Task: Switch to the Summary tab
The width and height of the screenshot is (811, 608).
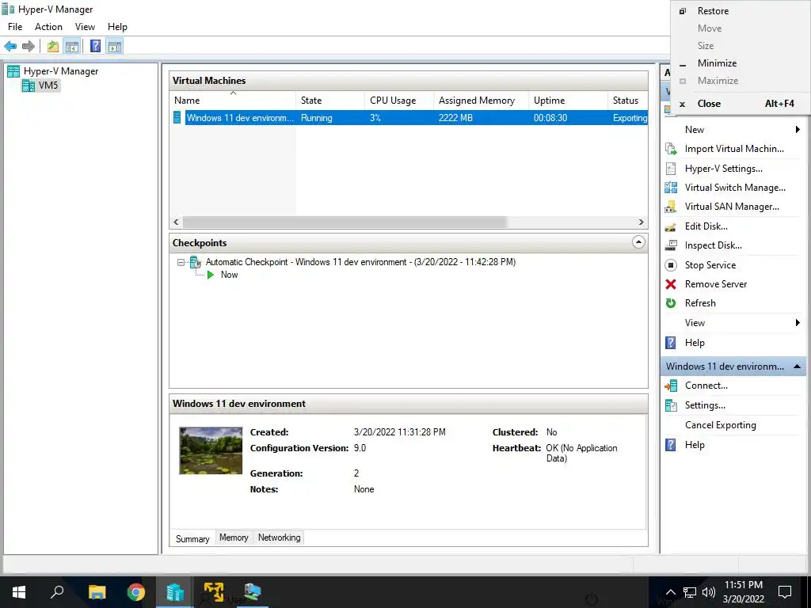Action: [x=192, y=538]
